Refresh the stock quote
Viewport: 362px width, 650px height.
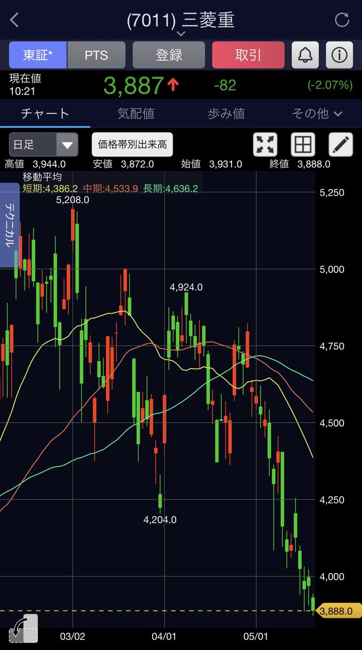[x=342, y=21]
